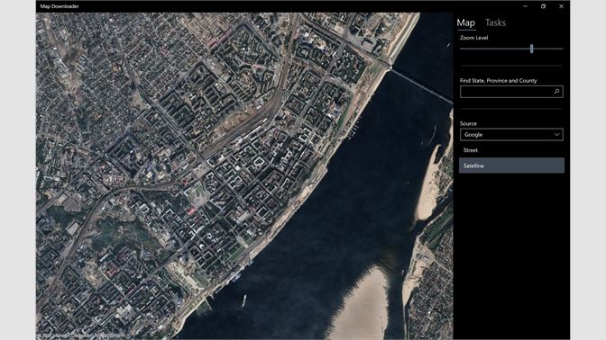Switch to the Map tab
The height and width of the screenshot is (340, 606).
pos(465,22)
